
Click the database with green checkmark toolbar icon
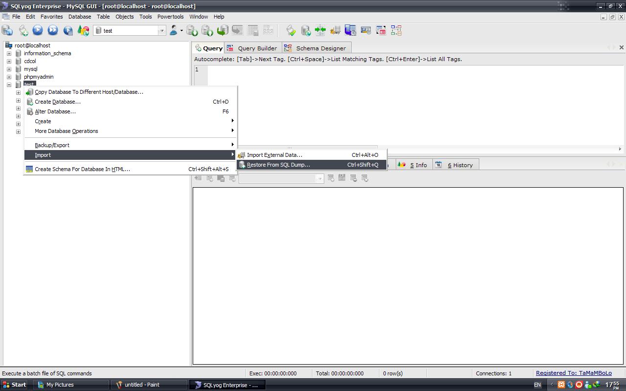coord(291,30)
